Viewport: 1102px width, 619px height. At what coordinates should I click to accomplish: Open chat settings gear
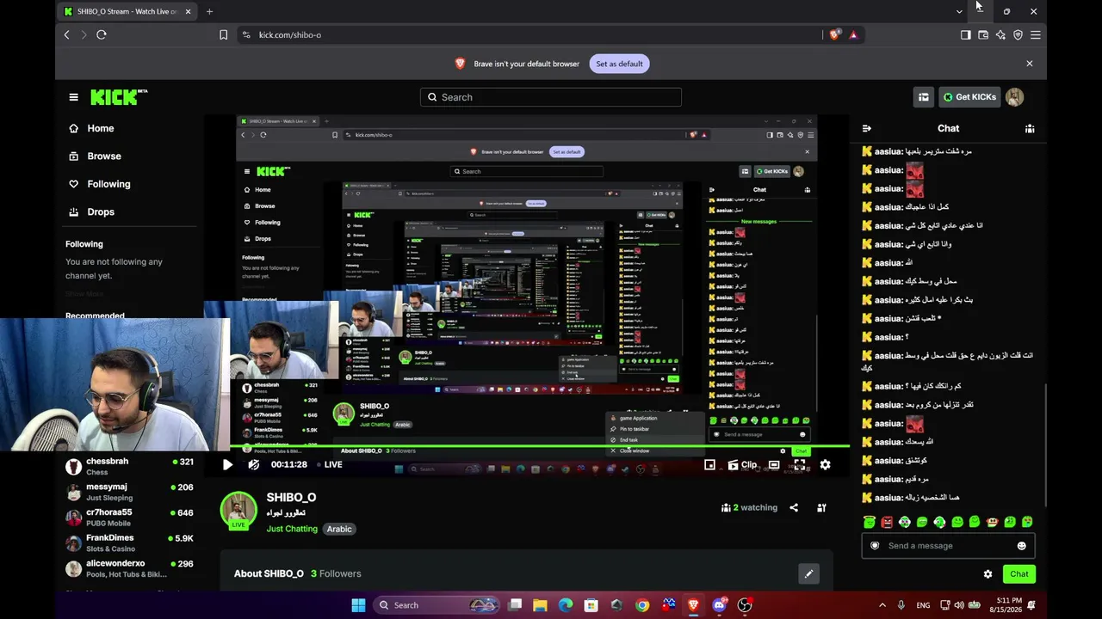[987, 574]
